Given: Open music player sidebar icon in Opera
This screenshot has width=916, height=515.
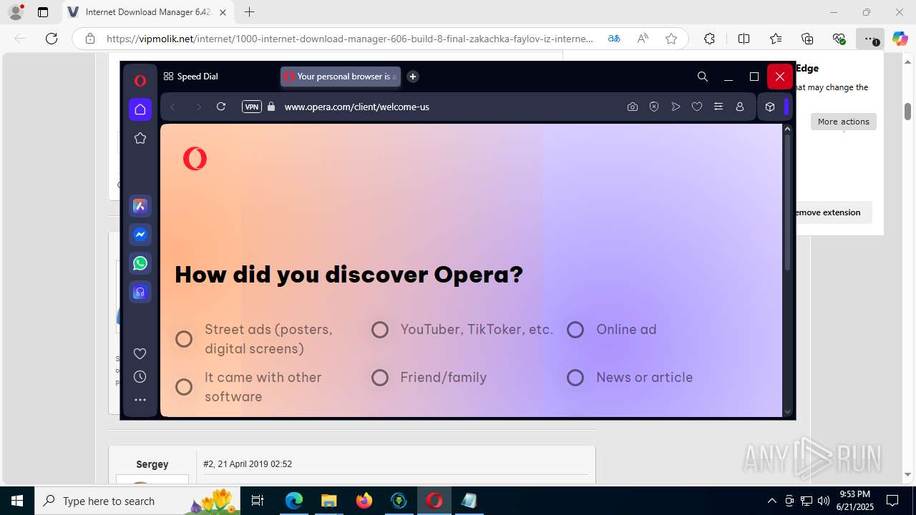Looking at the screenshot, I should pos(140,292).
